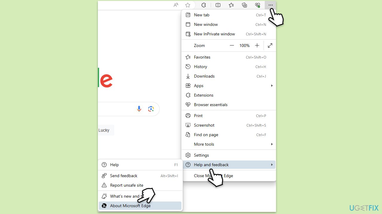
Task: Open Help in the submenu
Action: coord(140,165)
